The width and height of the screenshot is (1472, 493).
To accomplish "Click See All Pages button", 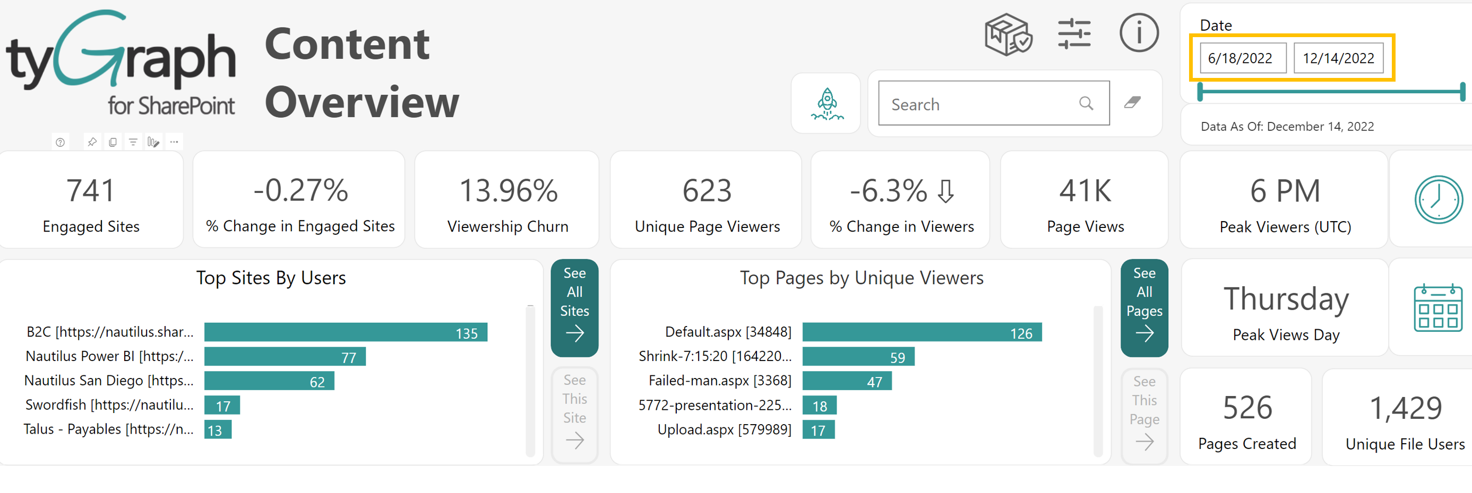I will [x=1144, y=307].
